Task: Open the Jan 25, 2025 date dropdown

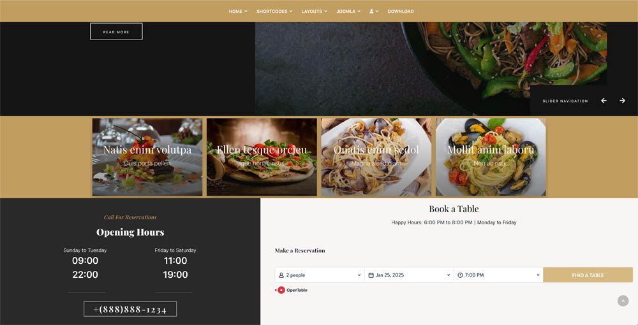Action: pos(409,275)
